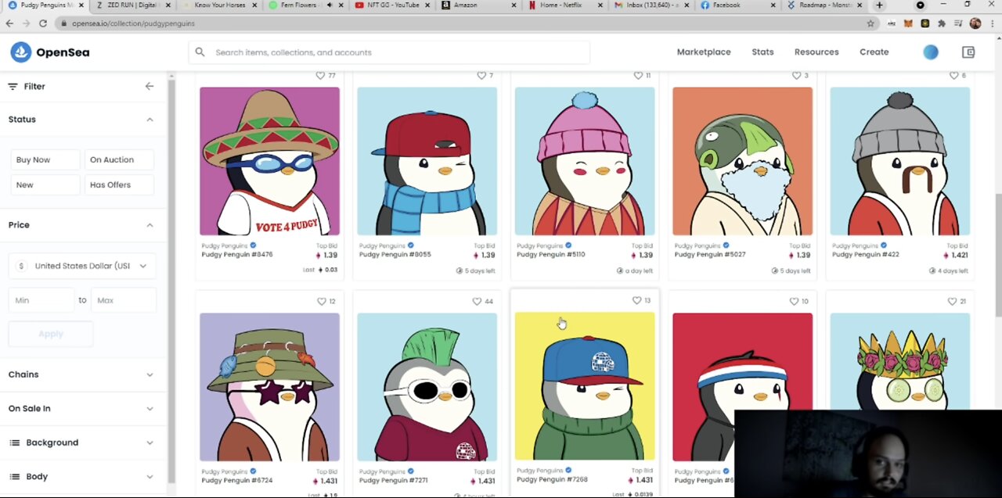Switch to Amazon browser tab

pyautogui.click(x=476, y=5)
